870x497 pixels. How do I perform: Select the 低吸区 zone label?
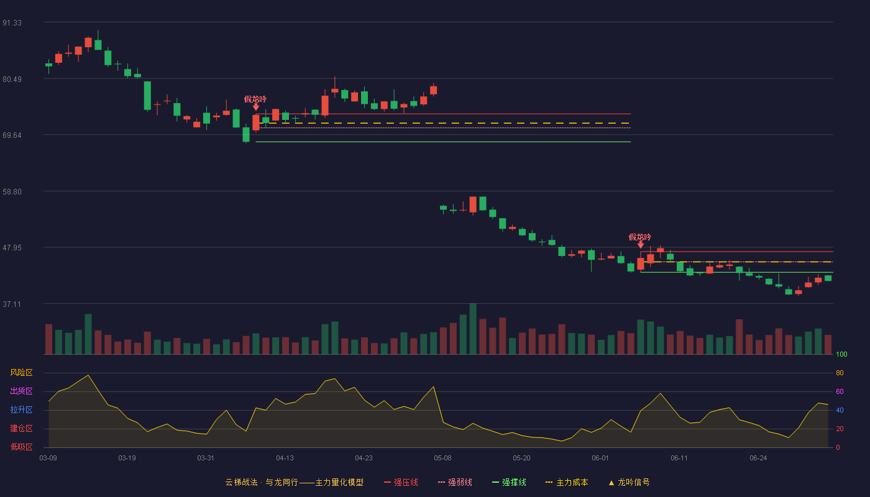22,447
